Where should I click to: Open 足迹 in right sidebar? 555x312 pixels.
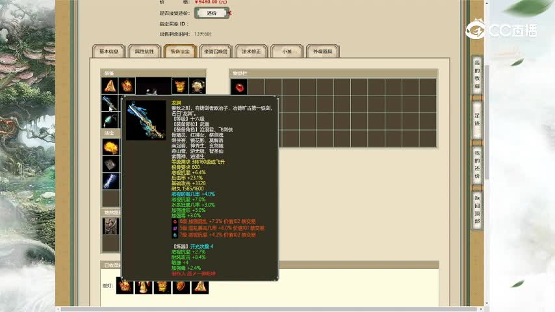(477, 120)
